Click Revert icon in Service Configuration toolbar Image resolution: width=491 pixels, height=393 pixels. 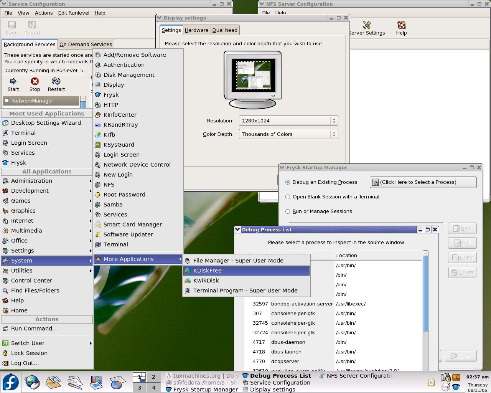point(32,25)
